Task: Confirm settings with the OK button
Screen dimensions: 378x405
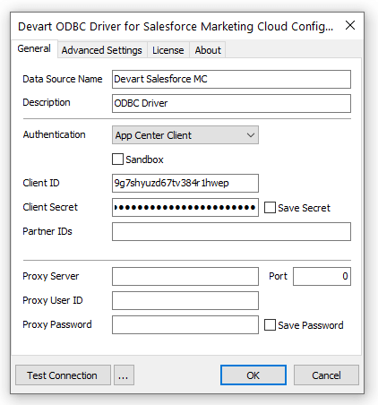Action: (x=253, y=375)
